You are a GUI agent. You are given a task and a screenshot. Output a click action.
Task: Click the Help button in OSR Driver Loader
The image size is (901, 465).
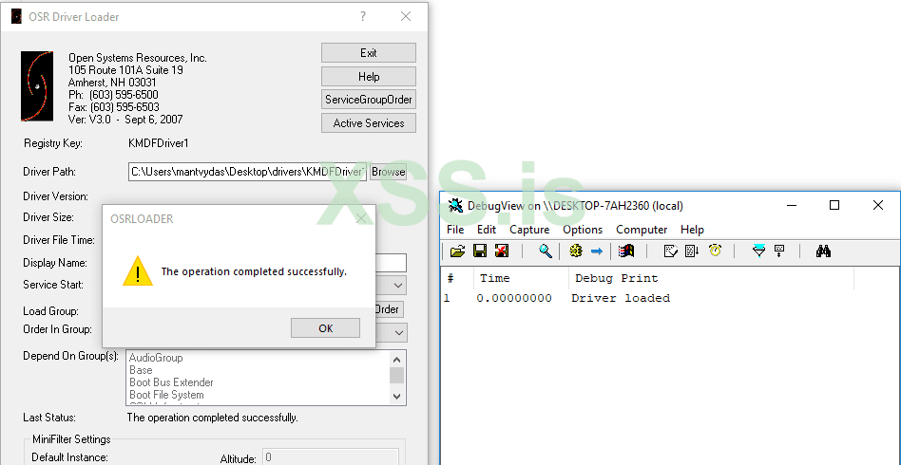coord(369,76)
